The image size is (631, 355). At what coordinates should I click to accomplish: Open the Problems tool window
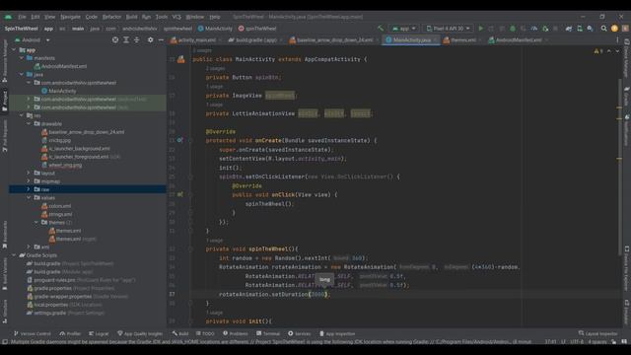236,333
